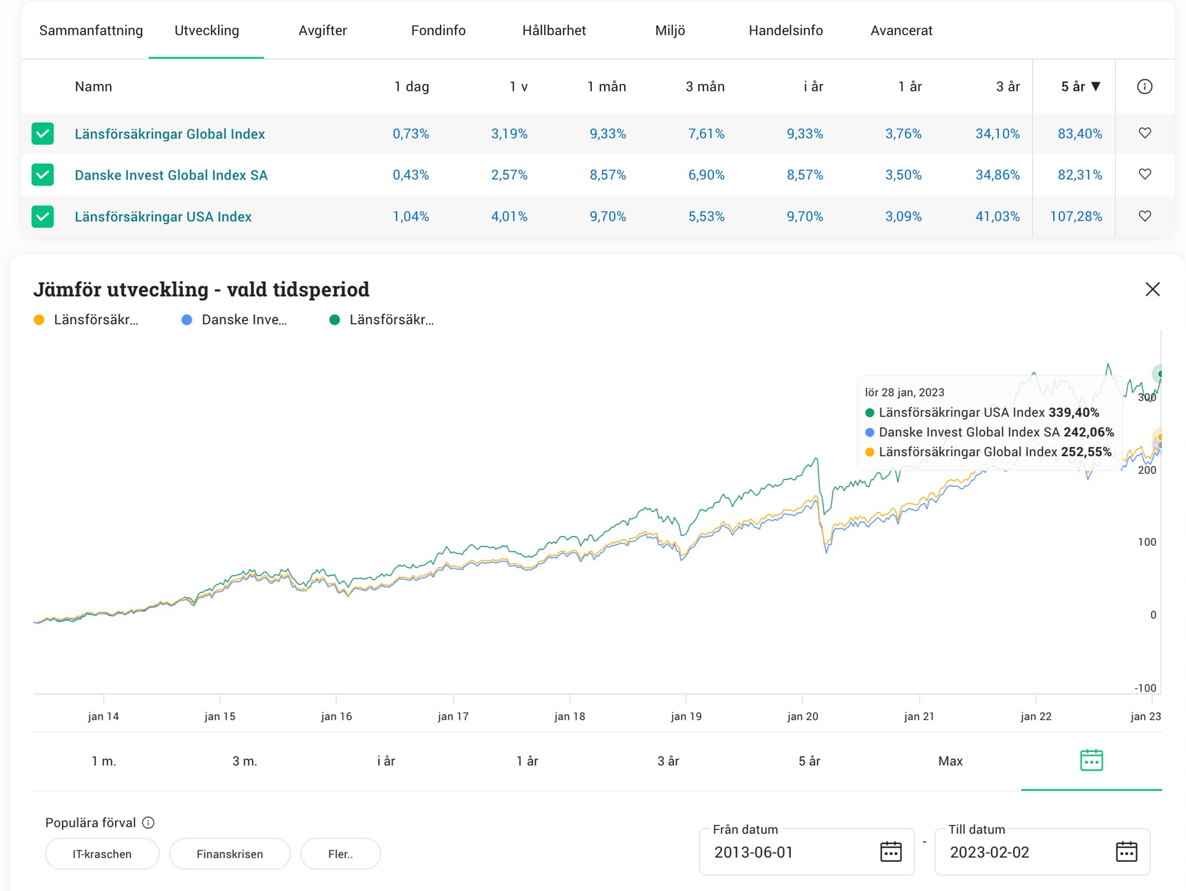
Task: Add Länsförsäkringar USA Index to favorites
Action: pyautogui.click(x=1145, y=216)
